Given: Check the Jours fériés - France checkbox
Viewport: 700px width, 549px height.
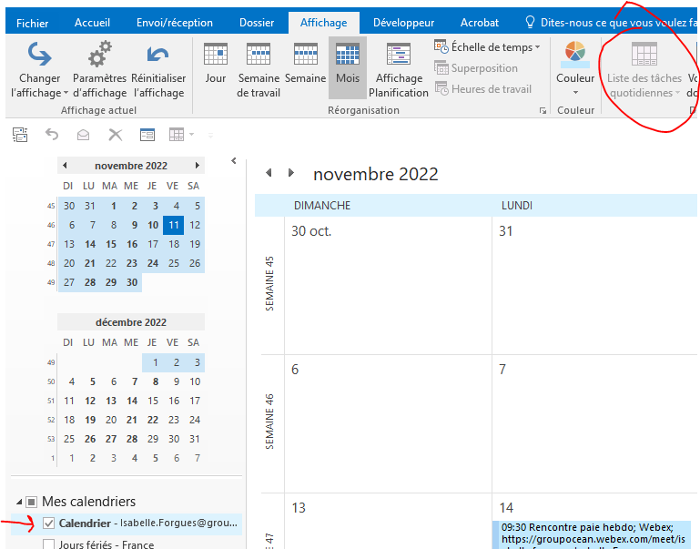Looking at the screenshot, I should (x=48, y=544).
